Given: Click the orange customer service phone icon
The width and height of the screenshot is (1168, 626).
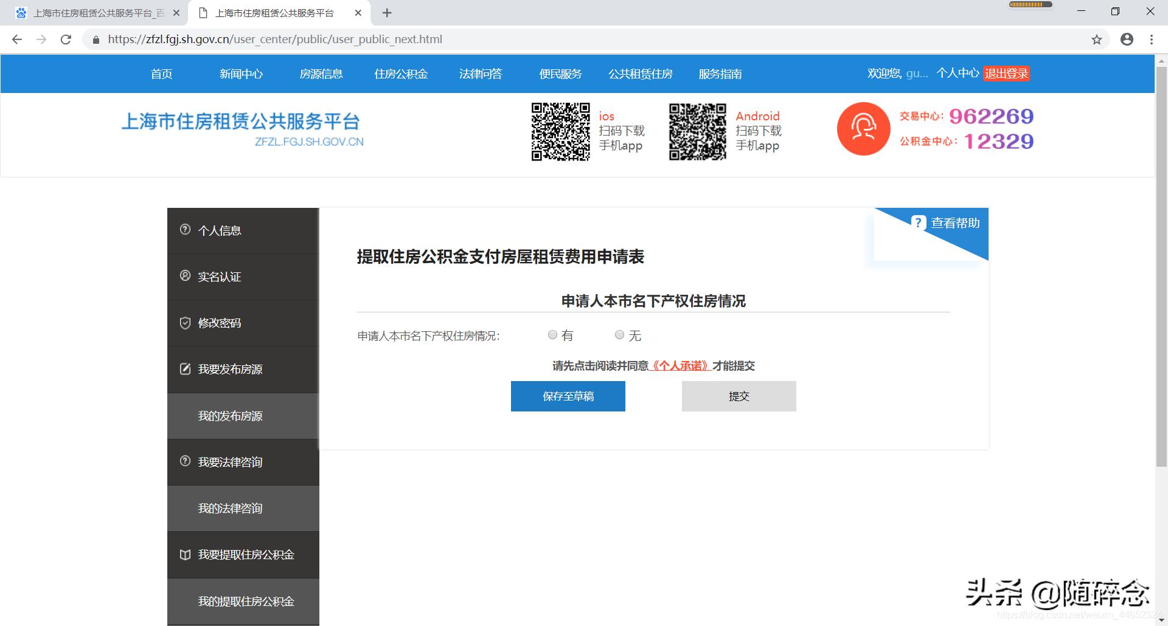Looking at the screenshot, I should [x=863, y=129].
